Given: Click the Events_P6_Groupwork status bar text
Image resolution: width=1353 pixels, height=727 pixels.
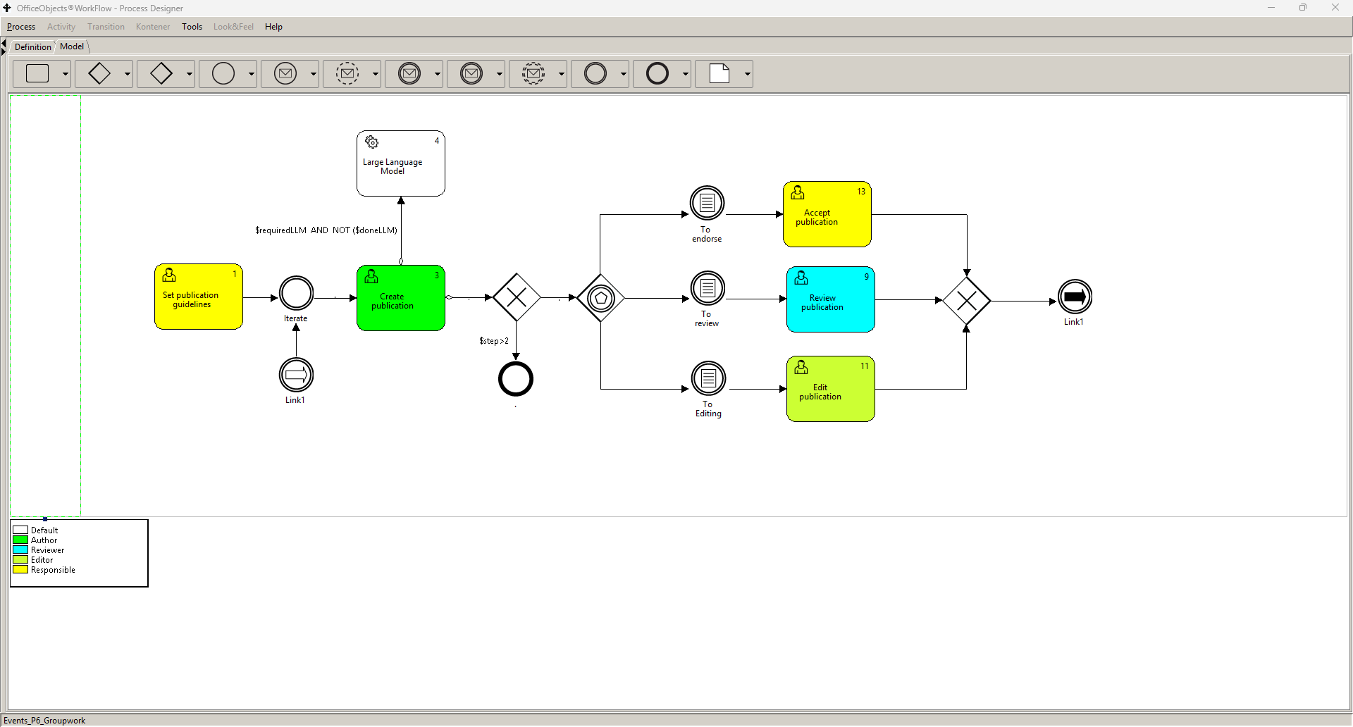Looking at the screenshot, I should (45, 721).
